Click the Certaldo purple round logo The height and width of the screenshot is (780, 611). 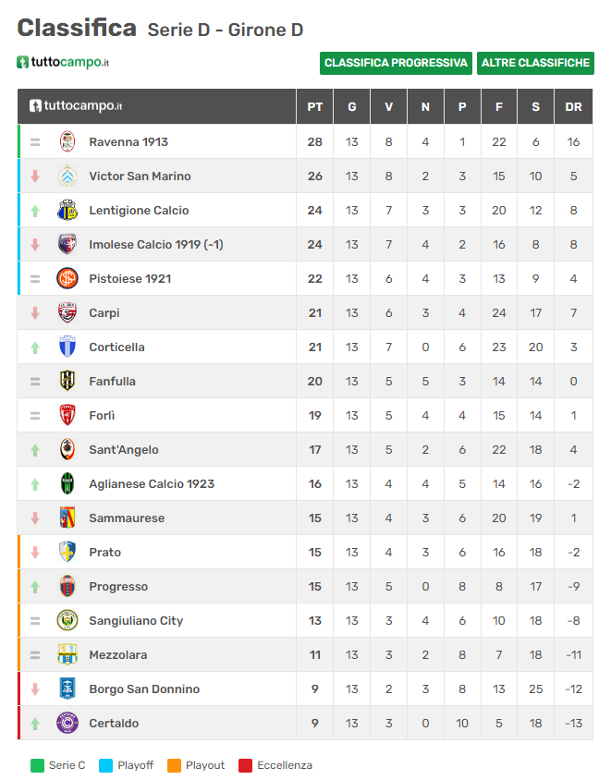[67, 724]
